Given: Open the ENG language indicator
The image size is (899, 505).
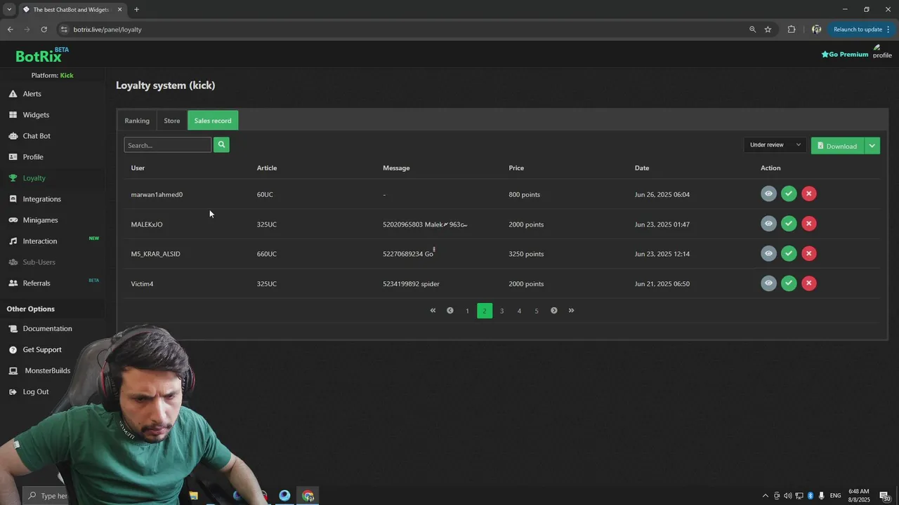Looking at the screenshot, I should pos(836,496).
